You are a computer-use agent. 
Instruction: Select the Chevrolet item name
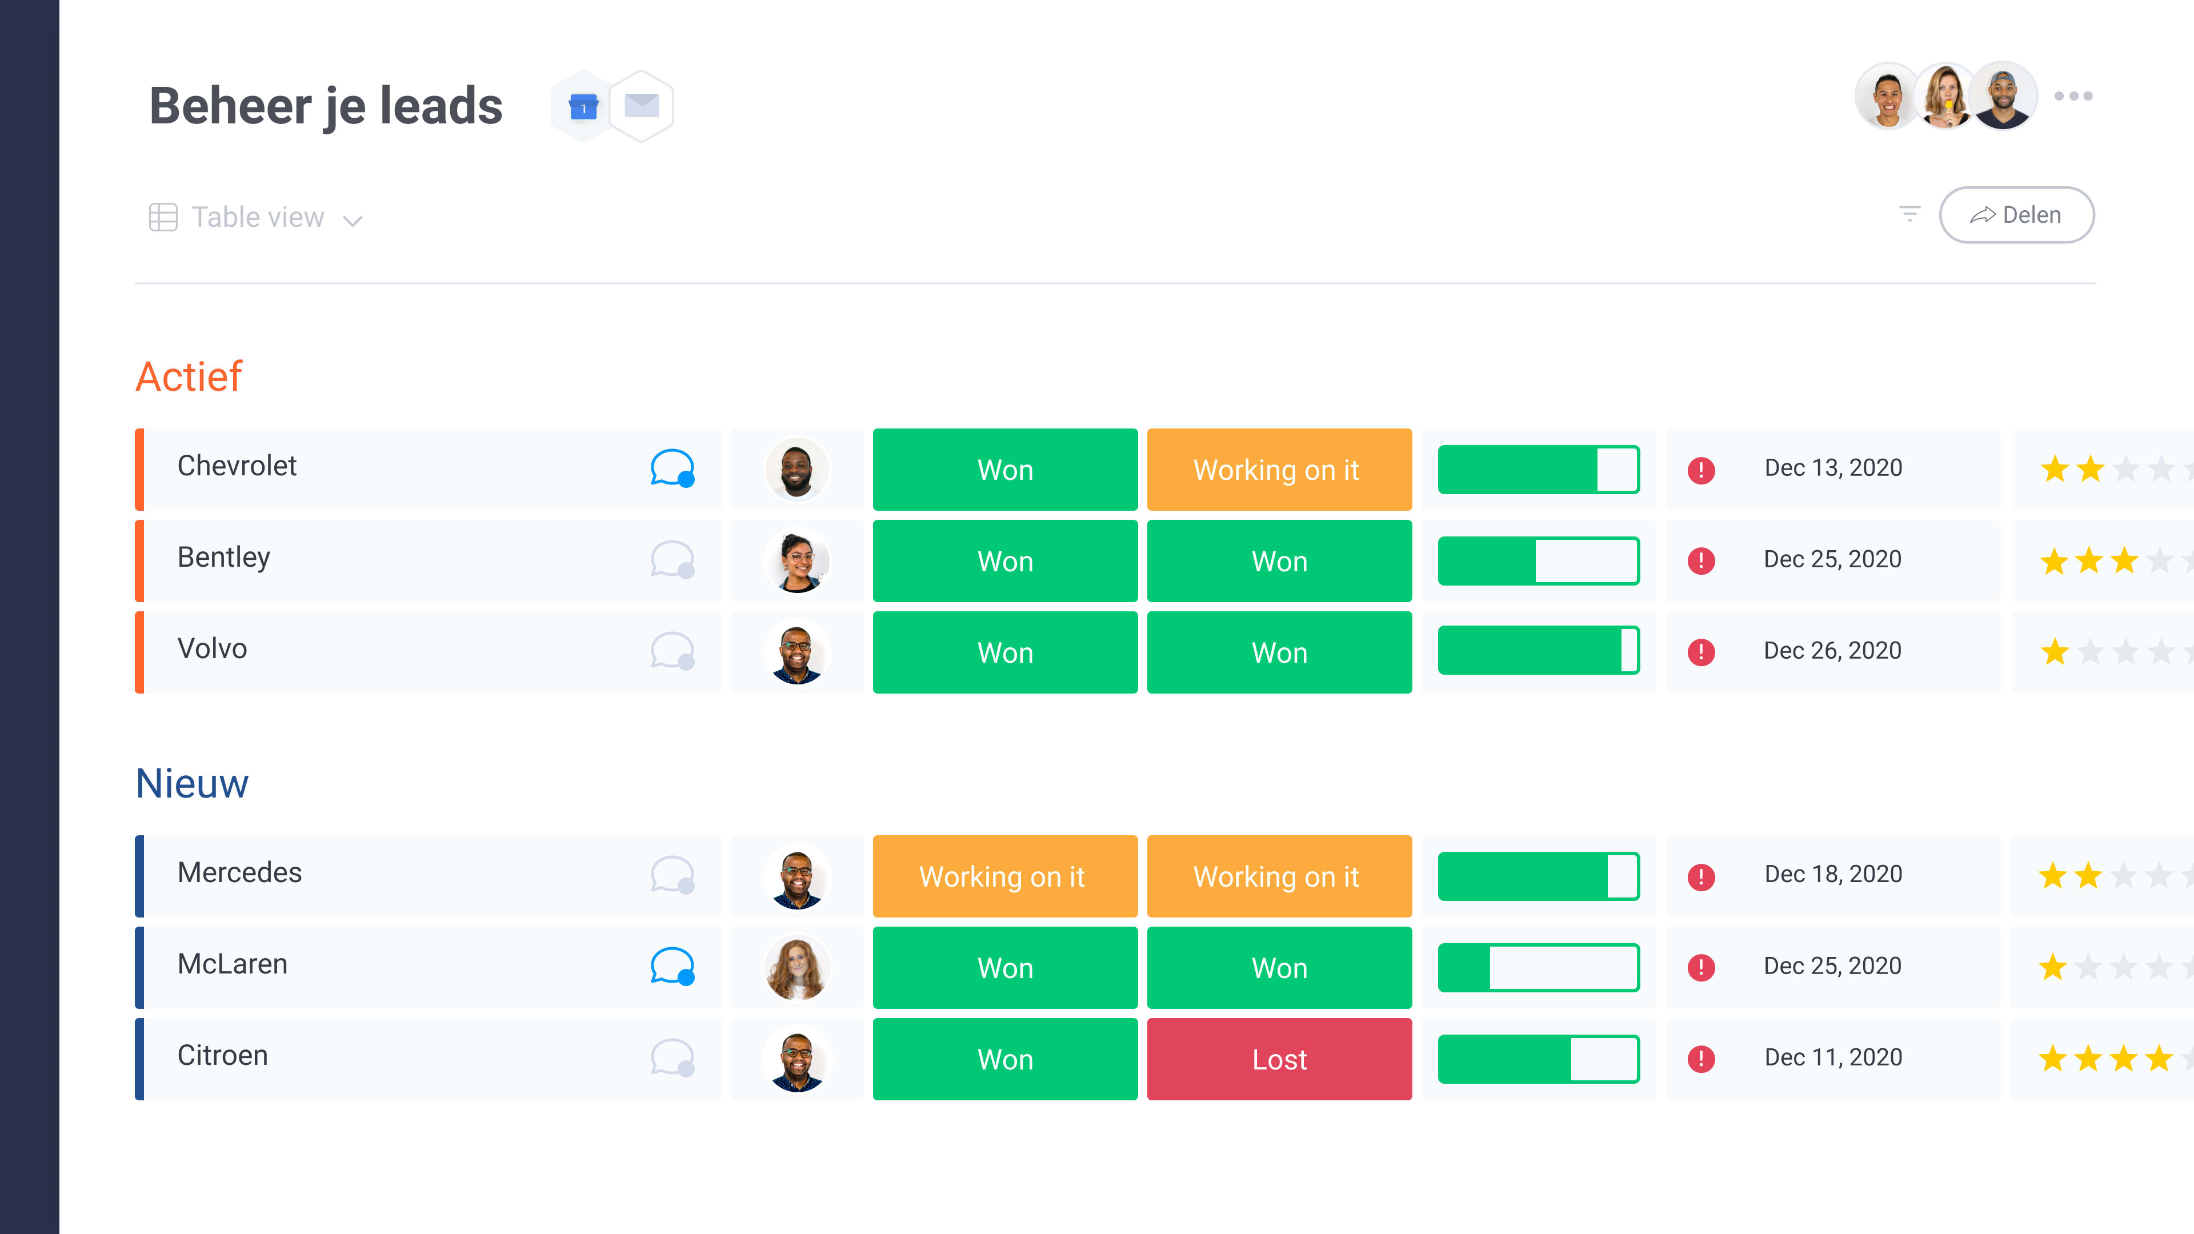237,466
